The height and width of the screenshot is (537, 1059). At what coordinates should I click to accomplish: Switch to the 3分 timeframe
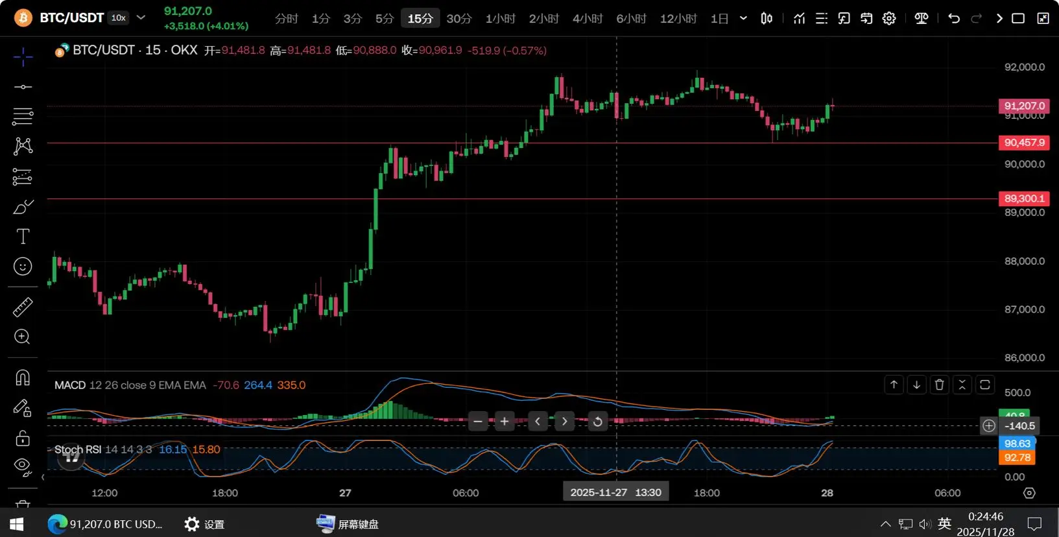point(352,18)
